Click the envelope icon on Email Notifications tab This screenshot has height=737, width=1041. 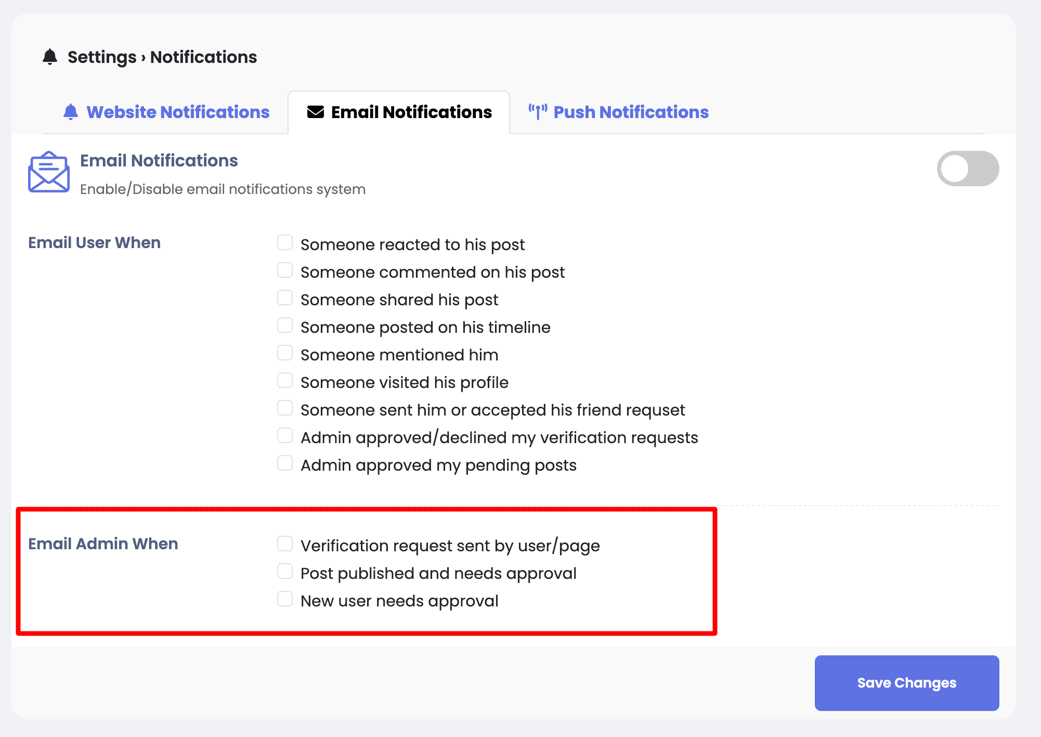315,112
